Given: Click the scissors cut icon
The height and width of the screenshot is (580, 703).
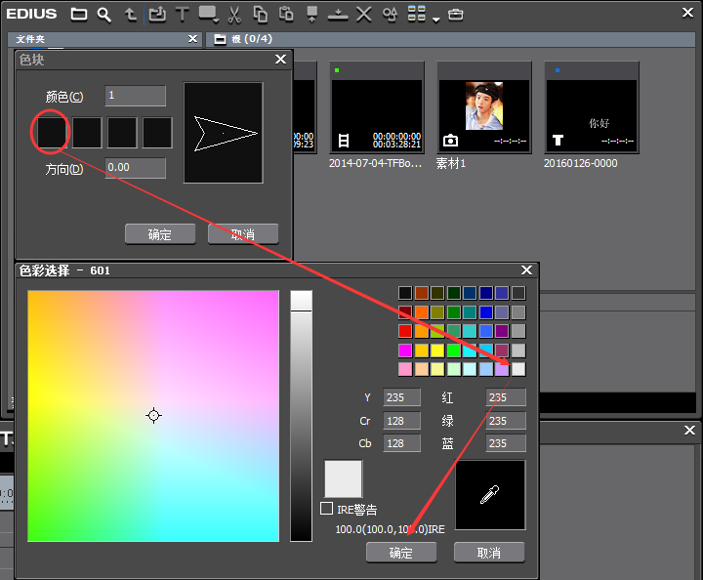Looking at the screenshot, I should click(x=234, y=15).
